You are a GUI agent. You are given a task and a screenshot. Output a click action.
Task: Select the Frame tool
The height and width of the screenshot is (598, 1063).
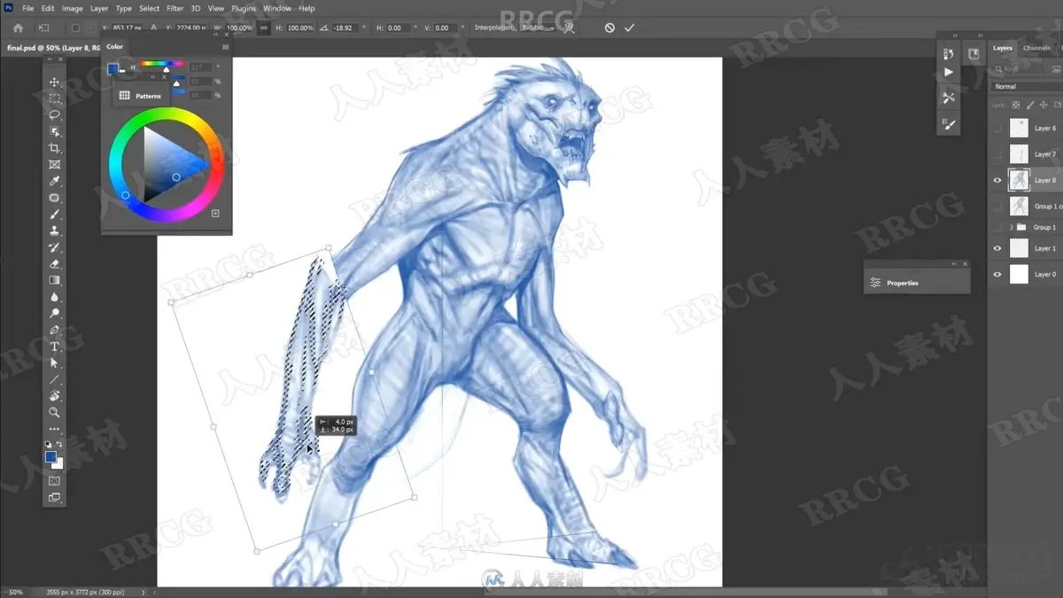(54, 165)
